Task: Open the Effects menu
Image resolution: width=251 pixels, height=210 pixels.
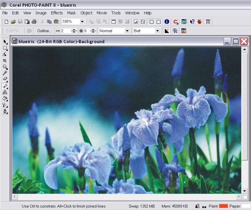Action: (x=57, y=13)
